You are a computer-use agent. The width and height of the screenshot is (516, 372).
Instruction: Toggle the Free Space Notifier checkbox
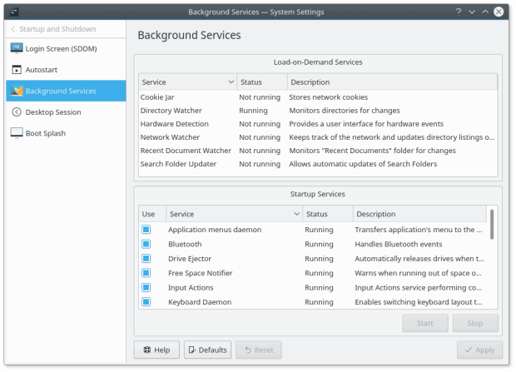(x=146, y=273)
